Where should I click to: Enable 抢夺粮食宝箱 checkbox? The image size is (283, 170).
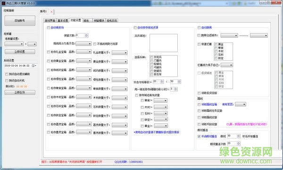[49, 88]
